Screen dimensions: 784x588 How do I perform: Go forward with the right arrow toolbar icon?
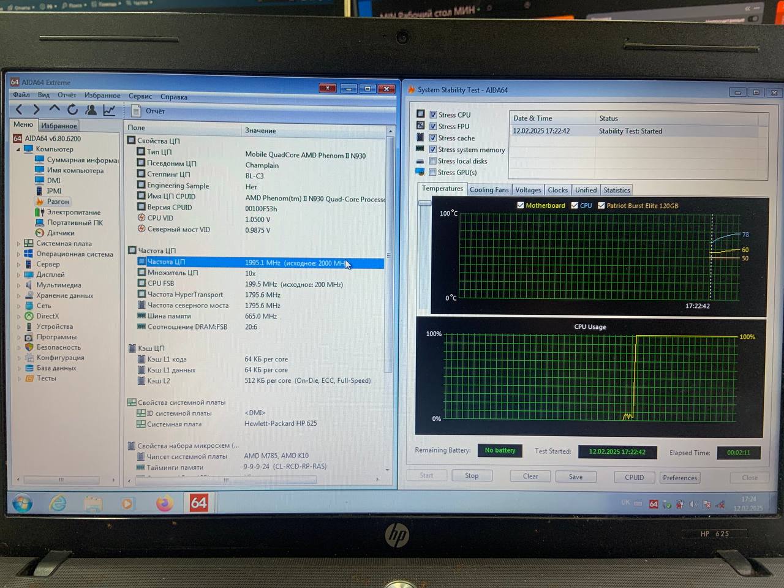tap(36, 110)
